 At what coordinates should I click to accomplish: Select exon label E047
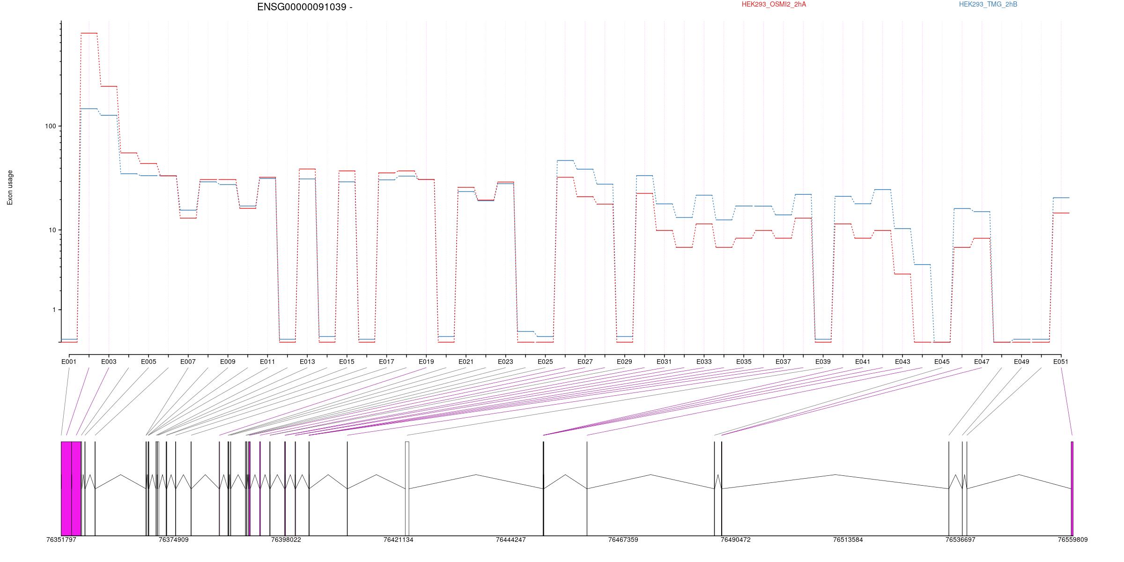point(982,362)
